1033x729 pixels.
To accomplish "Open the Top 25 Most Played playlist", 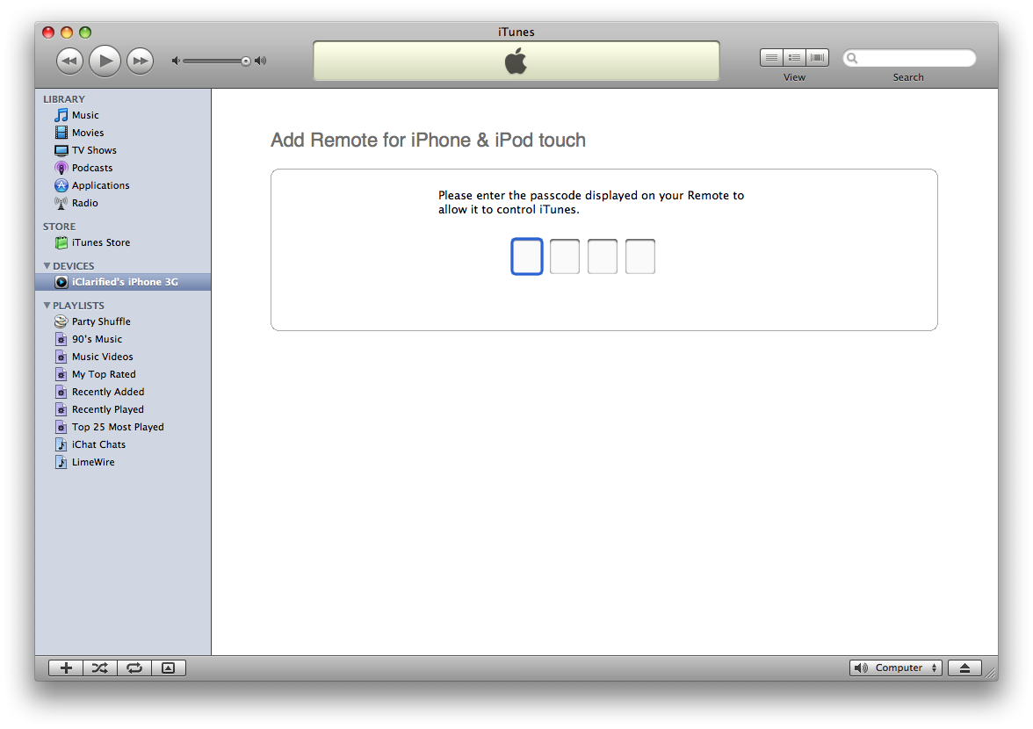I will 123,427.
